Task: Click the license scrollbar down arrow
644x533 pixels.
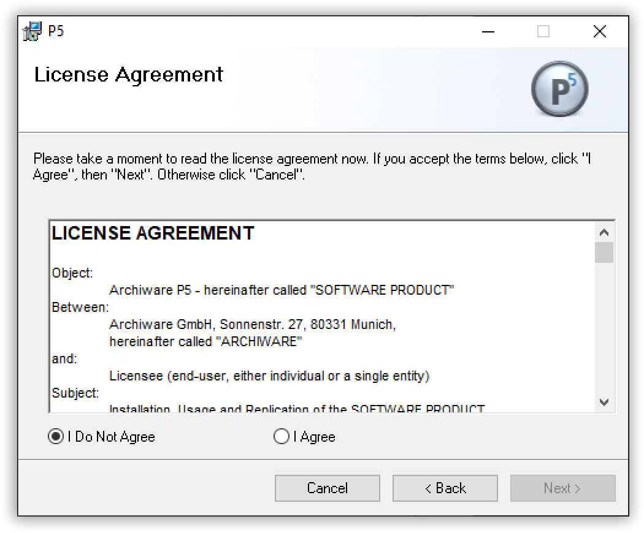Action: [604, 403]
